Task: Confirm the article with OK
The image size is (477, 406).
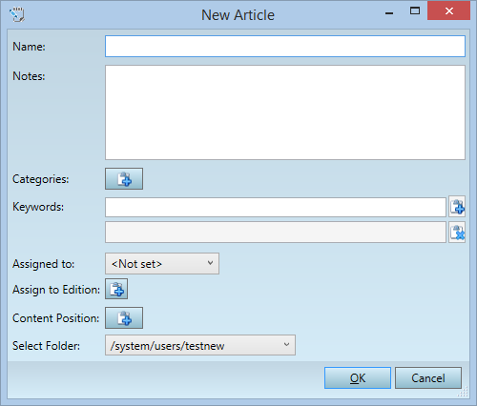Action: point(358,377)
